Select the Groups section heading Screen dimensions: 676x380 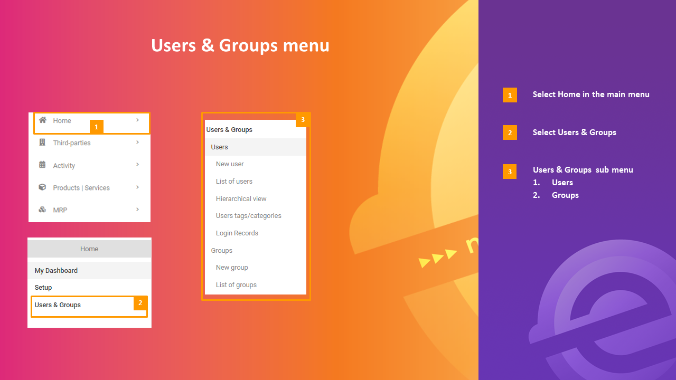click(221, 250)
